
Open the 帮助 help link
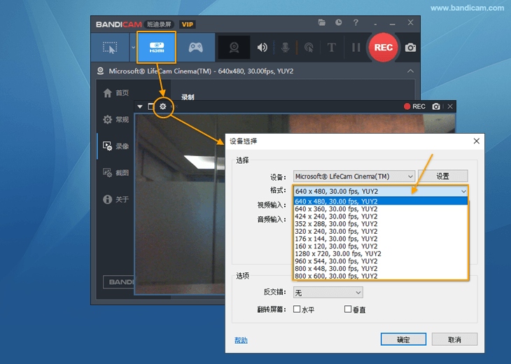click(x=241, y=340)
